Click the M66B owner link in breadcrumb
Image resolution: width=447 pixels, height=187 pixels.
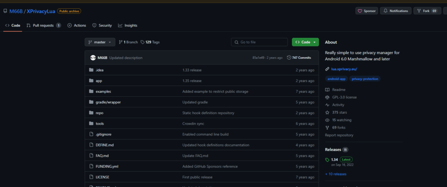[16, 11]
